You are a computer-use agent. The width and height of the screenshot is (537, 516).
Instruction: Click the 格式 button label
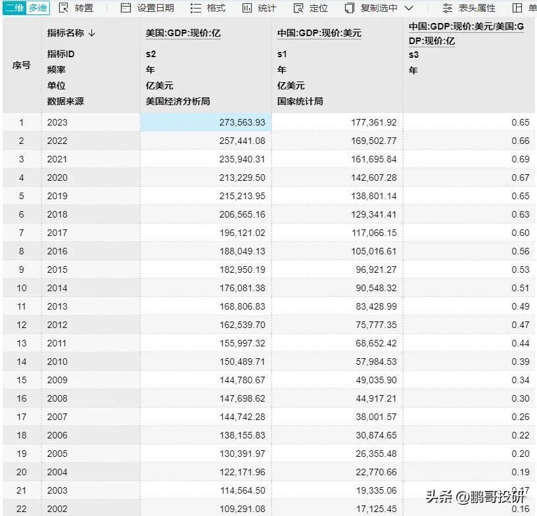click(x=216, y=7)
